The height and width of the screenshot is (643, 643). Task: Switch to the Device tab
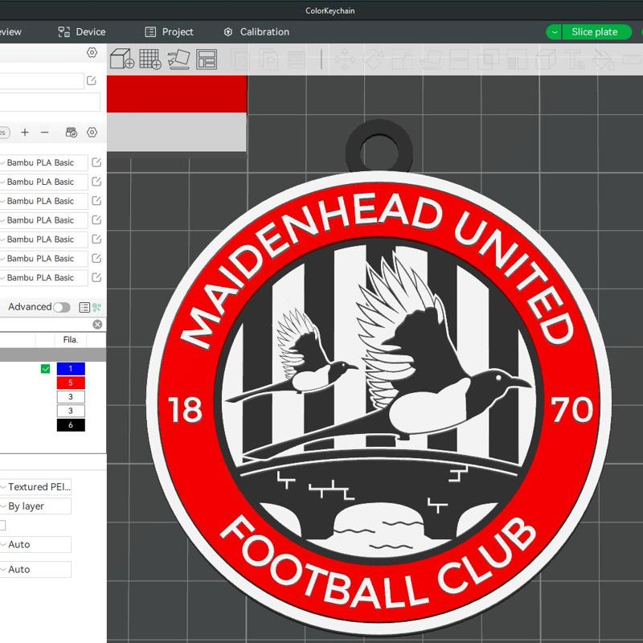(x=88, y=32)
